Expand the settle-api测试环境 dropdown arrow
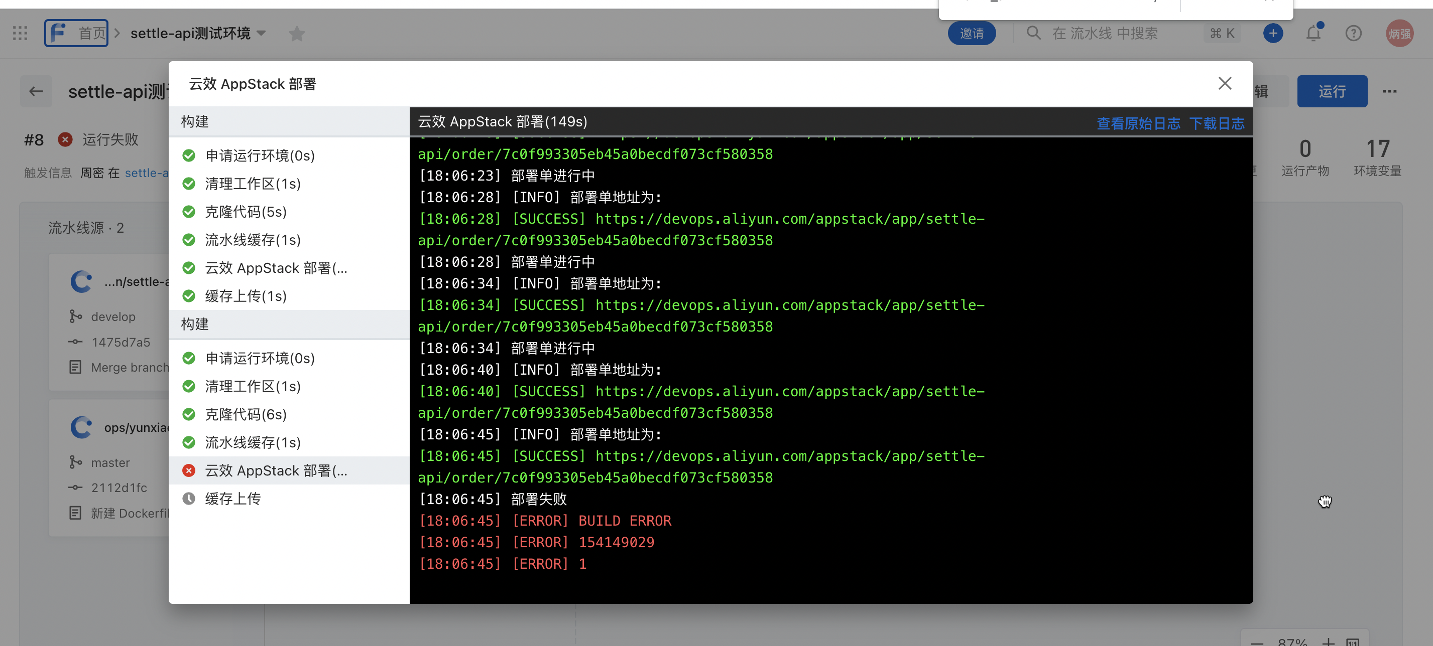Viewport: 1433px width, 646px height. [x=261, y=33]
